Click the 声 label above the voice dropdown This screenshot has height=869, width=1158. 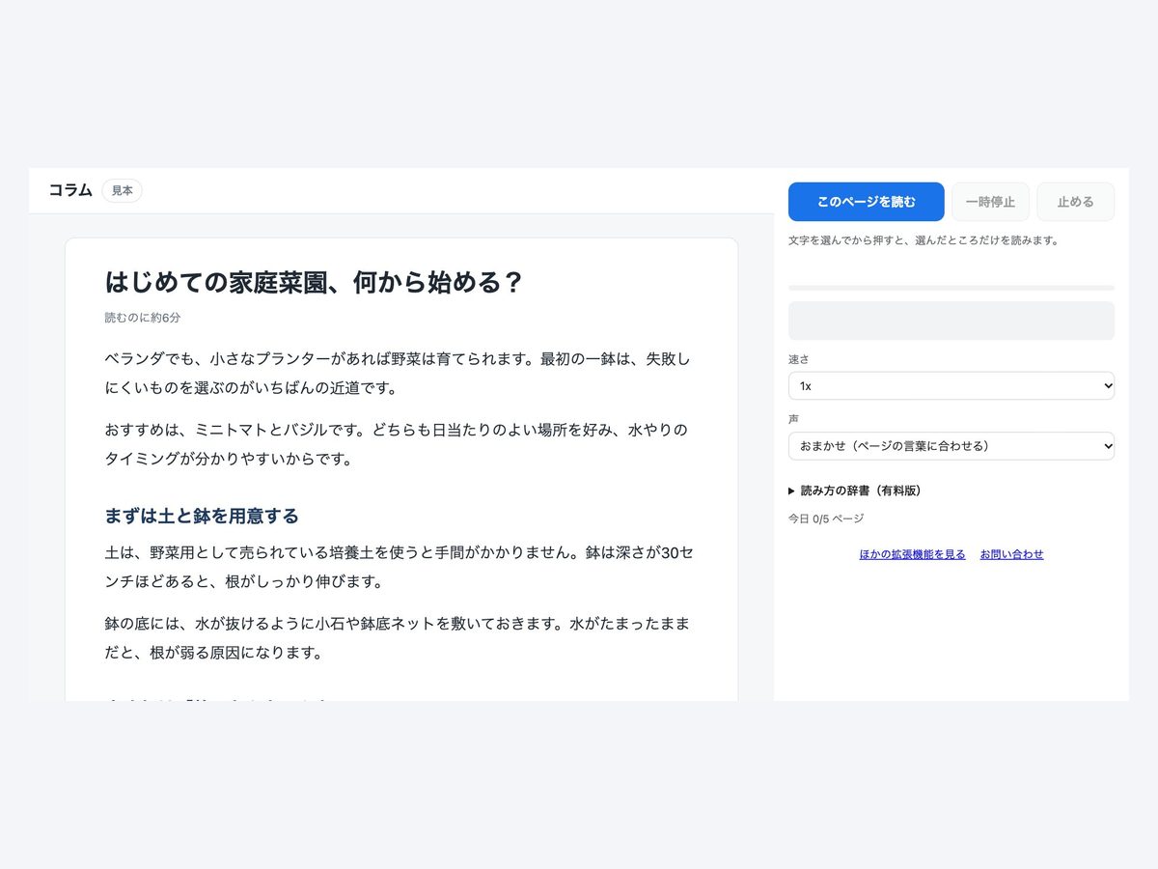click(793, 419)
